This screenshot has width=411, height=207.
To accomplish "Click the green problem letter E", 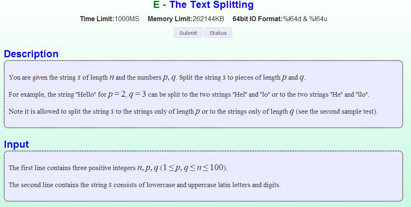I will (156, 5).
